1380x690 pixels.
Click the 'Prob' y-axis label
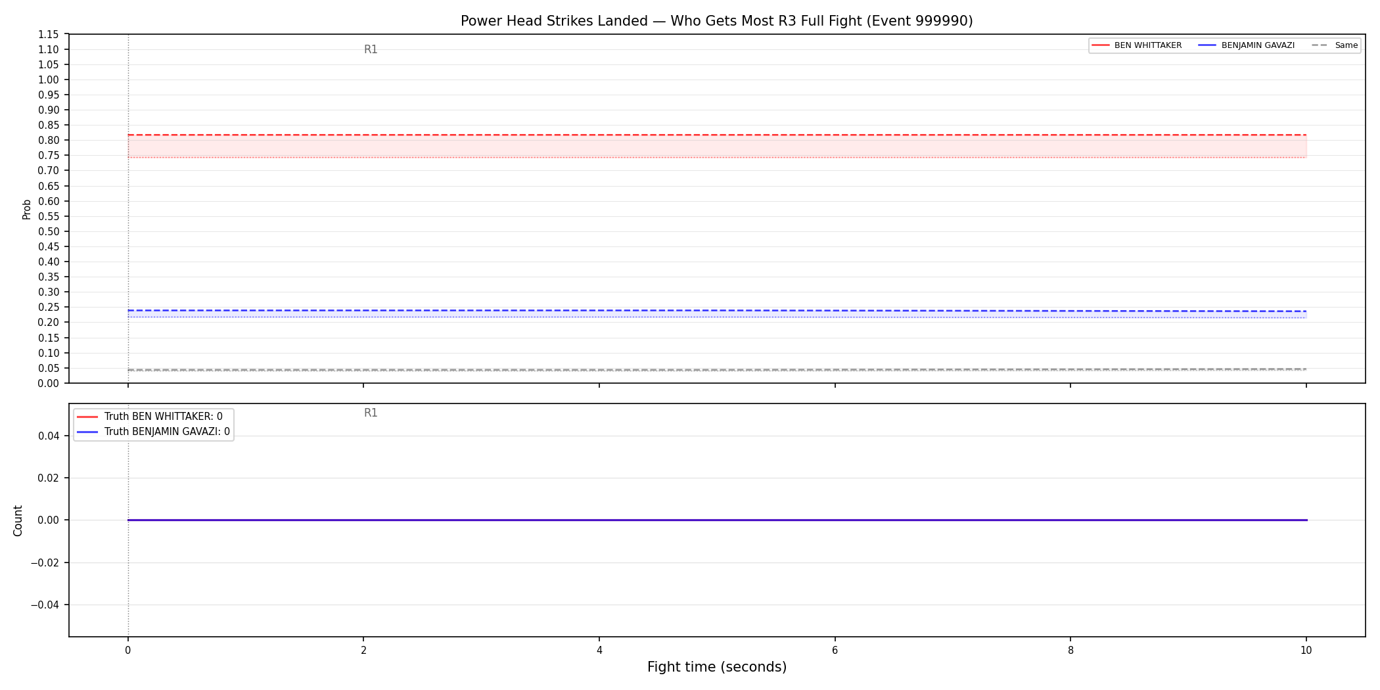[x=27, y=209]
